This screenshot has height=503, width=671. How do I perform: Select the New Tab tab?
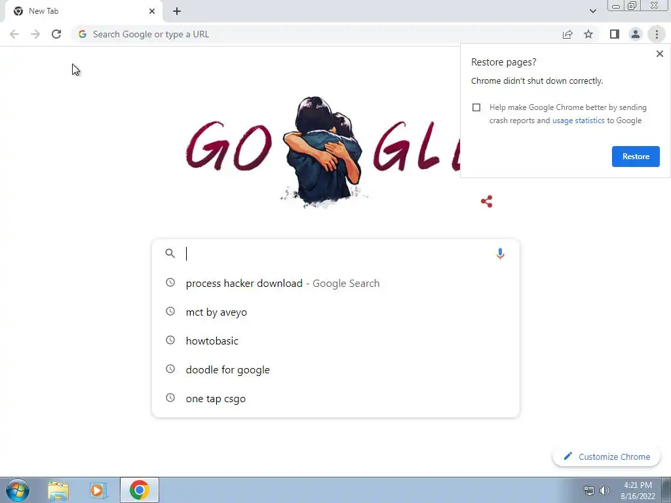(83, 11)
